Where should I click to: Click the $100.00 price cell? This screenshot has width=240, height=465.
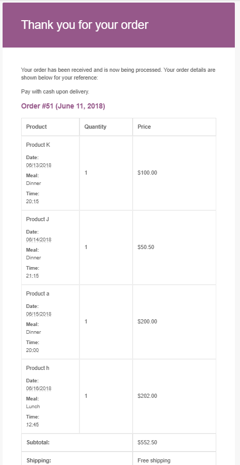coord(174,173)
